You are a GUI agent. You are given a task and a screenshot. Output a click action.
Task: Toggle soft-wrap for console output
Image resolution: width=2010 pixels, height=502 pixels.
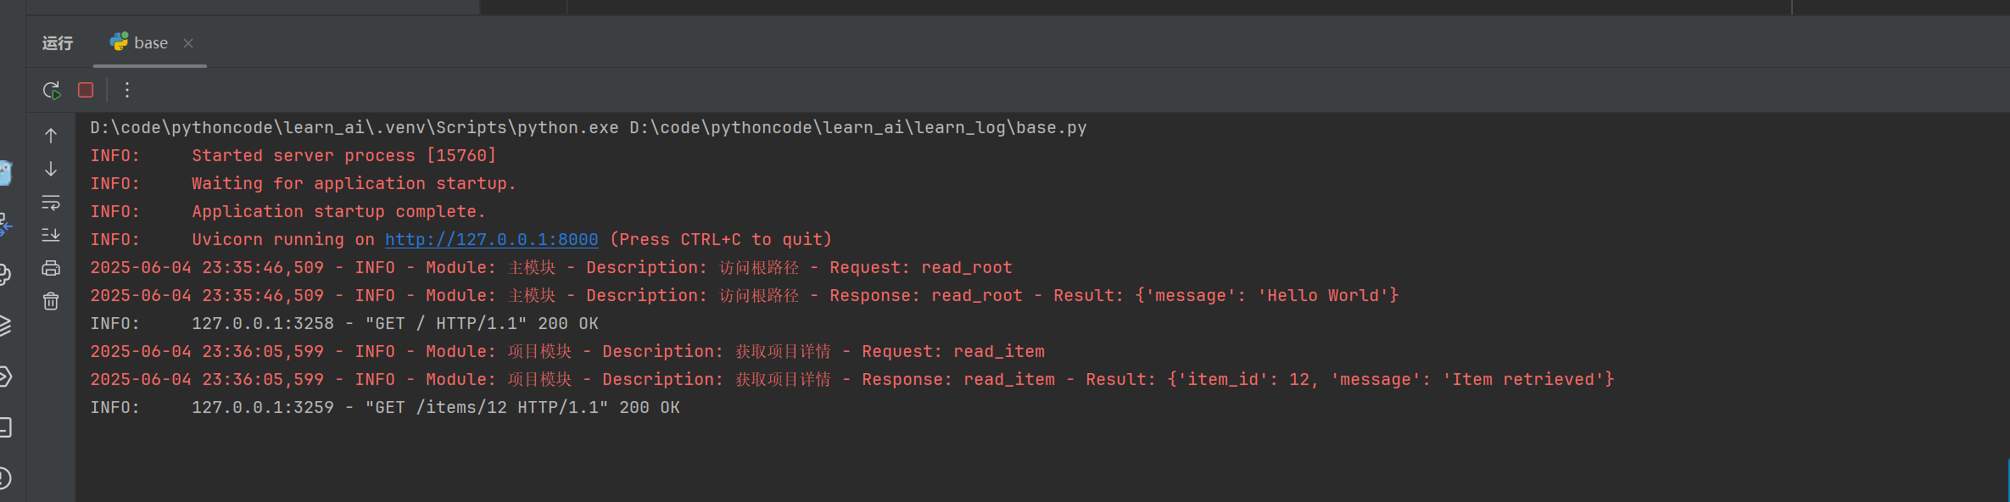51,203
